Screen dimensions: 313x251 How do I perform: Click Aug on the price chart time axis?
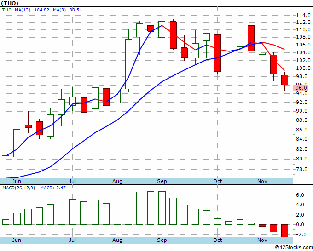[117, 182]
